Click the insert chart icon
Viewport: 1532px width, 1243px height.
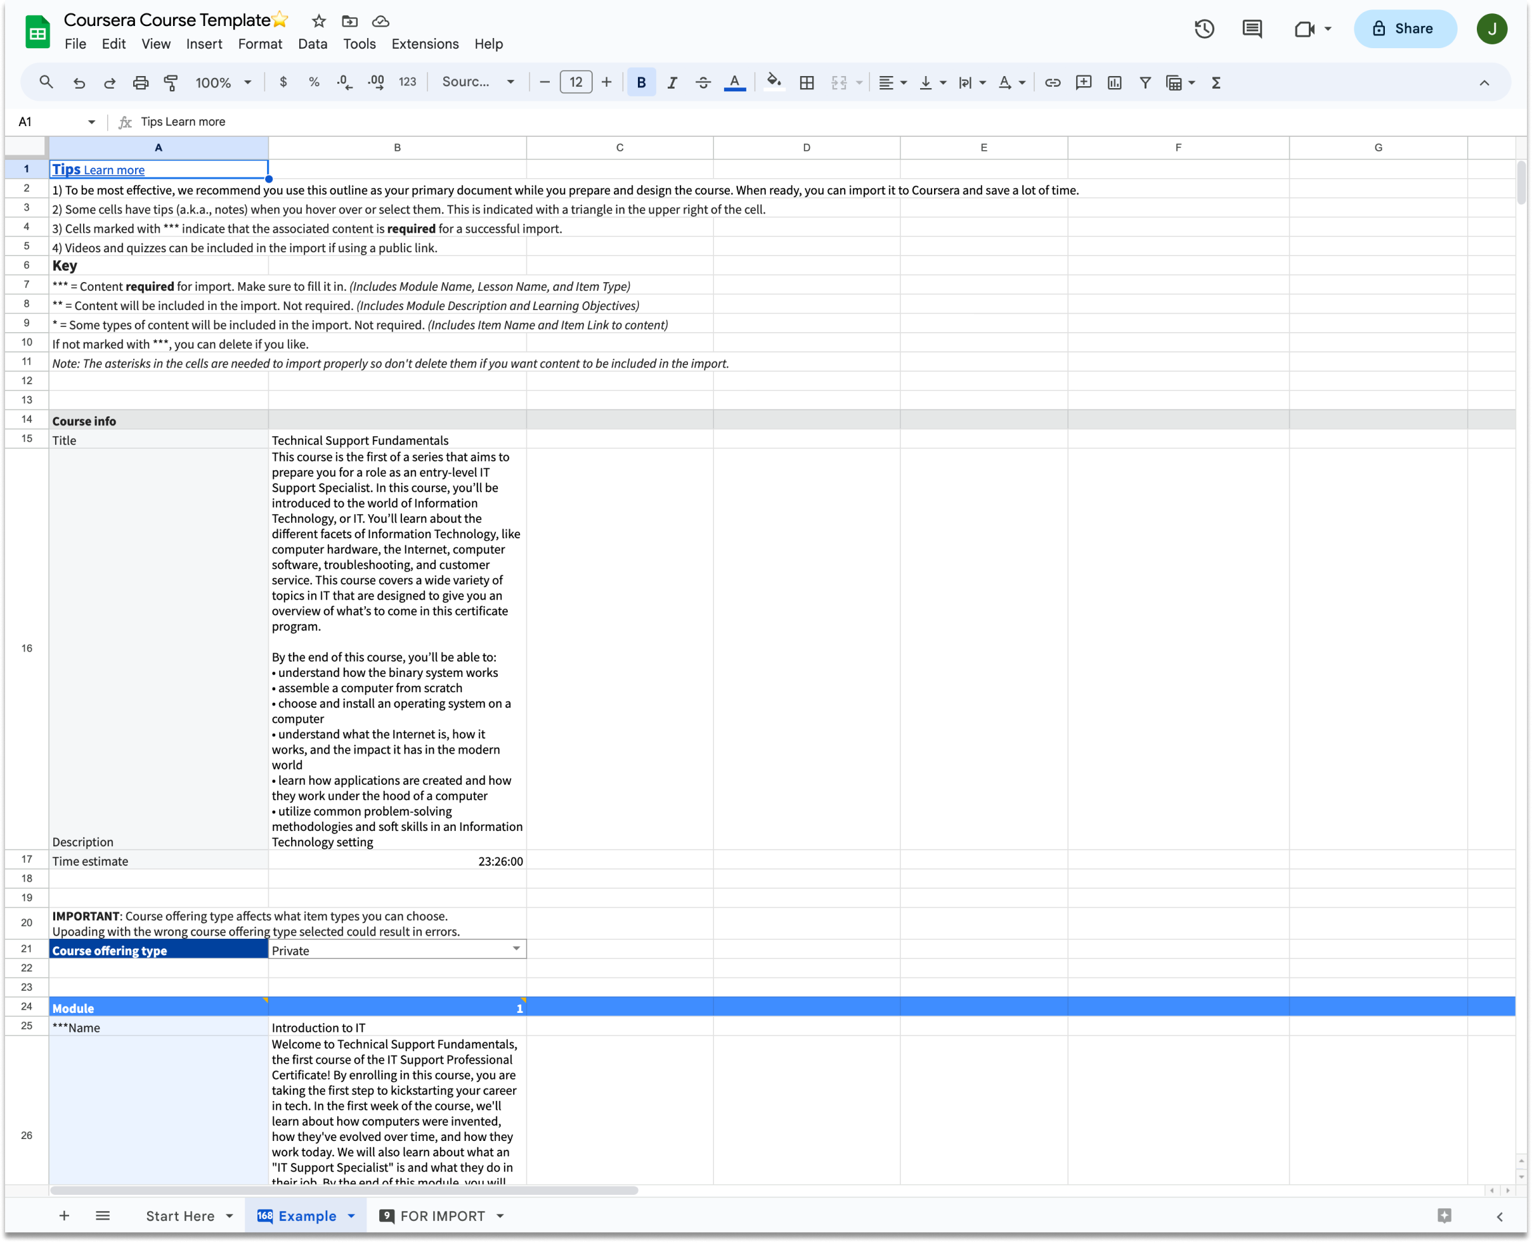point(1115,82)
